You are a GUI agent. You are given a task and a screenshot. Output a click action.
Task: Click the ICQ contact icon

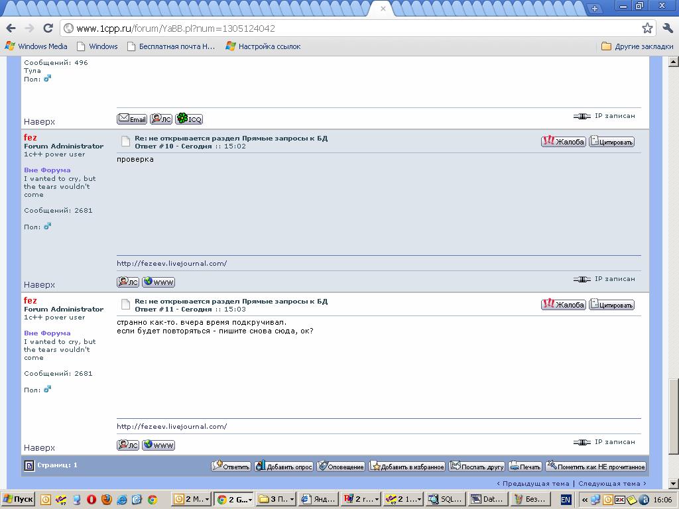click(x=189, y=119)
